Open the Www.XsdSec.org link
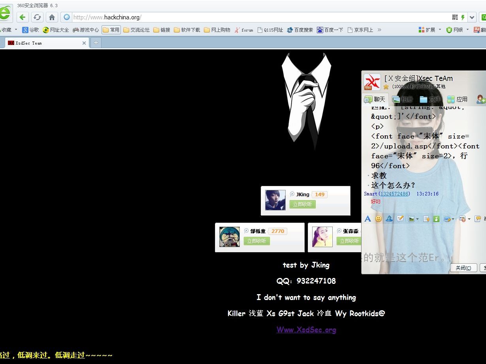486x364 pixels. (x=306, y=330)
